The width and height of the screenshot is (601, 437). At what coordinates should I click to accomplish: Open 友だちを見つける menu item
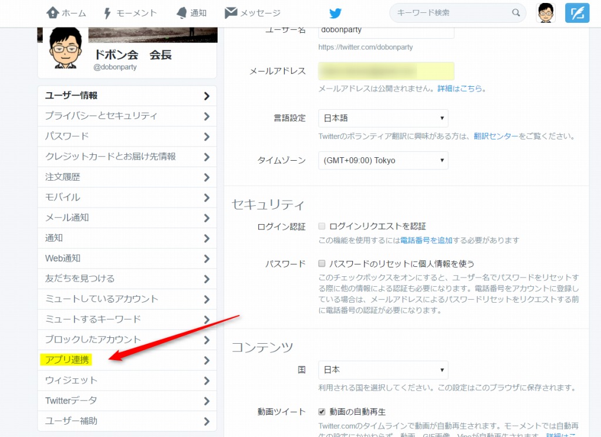127,279
